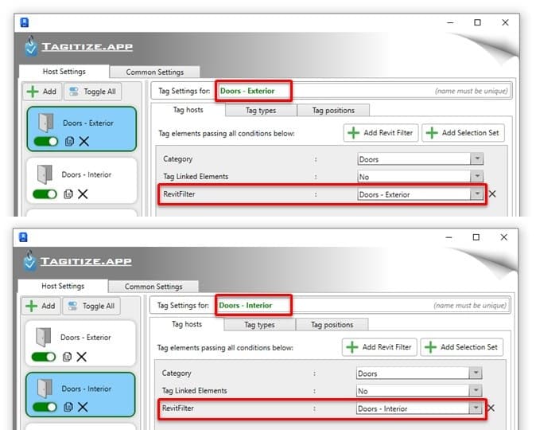Delete Doors - Exterior host in the top window
Screen dimensions: 536x430
click(84, 141)
